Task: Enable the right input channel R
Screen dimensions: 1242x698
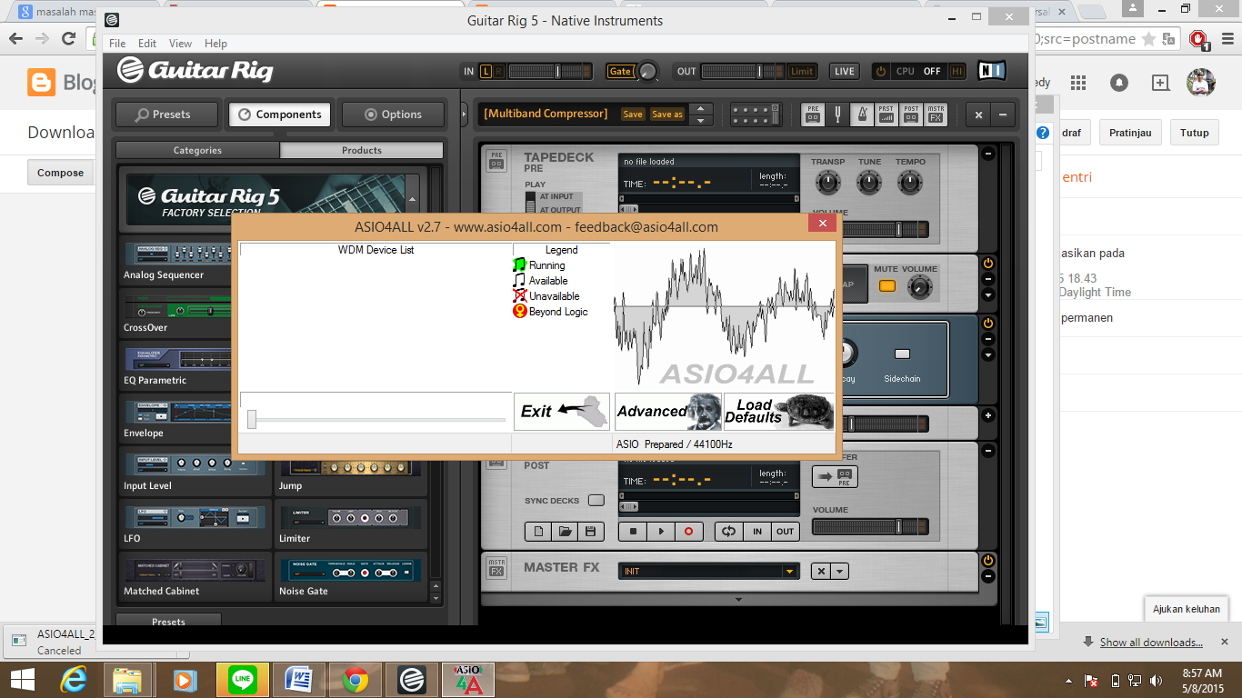Action: click(498, 71)
